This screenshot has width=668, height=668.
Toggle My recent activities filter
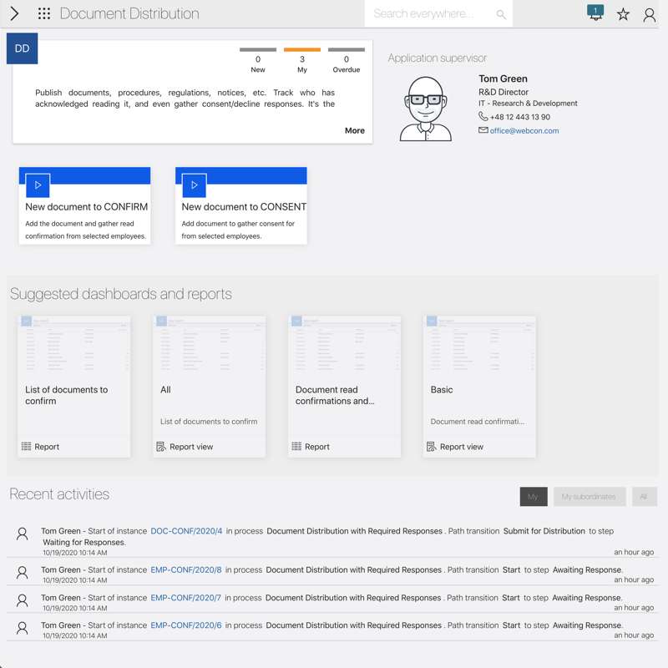[533, 497]
